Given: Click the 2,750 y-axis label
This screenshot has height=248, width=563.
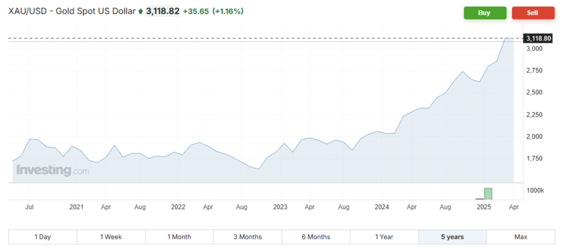Looking at the screenshot, I should tap(535, 71).
